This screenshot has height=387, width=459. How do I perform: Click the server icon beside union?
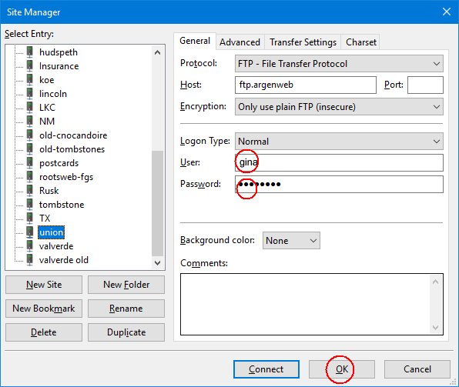pos(30,232)
